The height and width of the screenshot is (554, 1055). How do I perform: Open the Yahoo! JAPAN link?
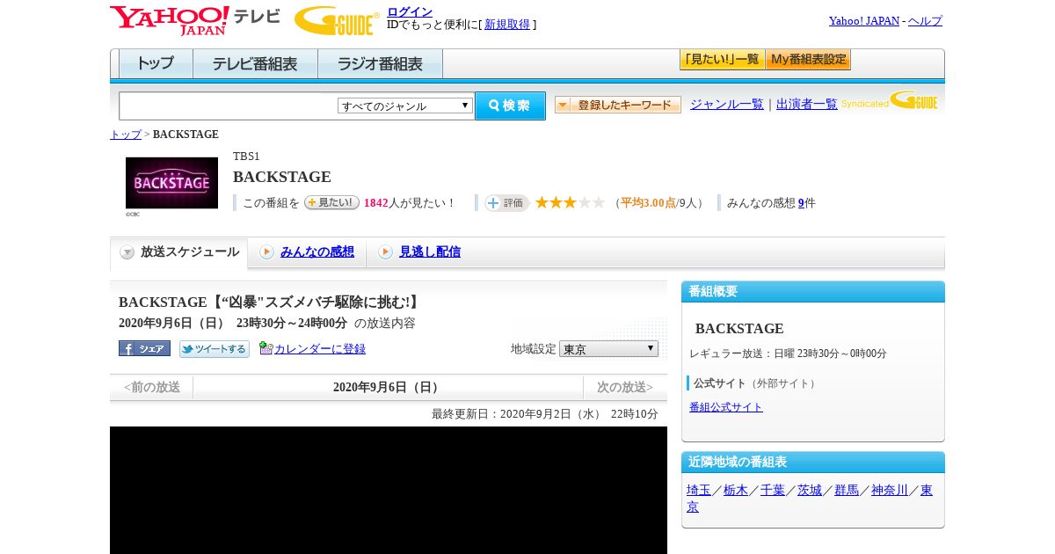(864, 20)
